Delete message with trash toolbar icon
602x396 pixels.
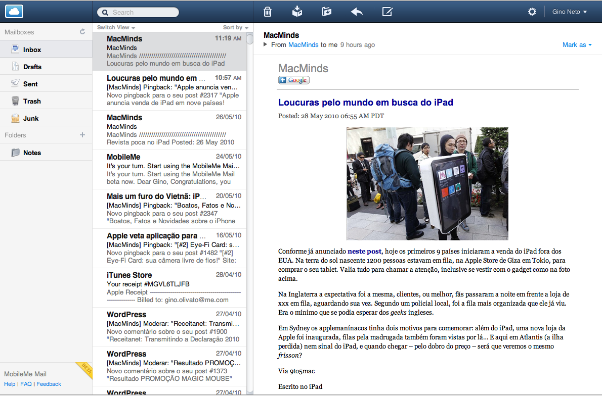tap(268, 12)
